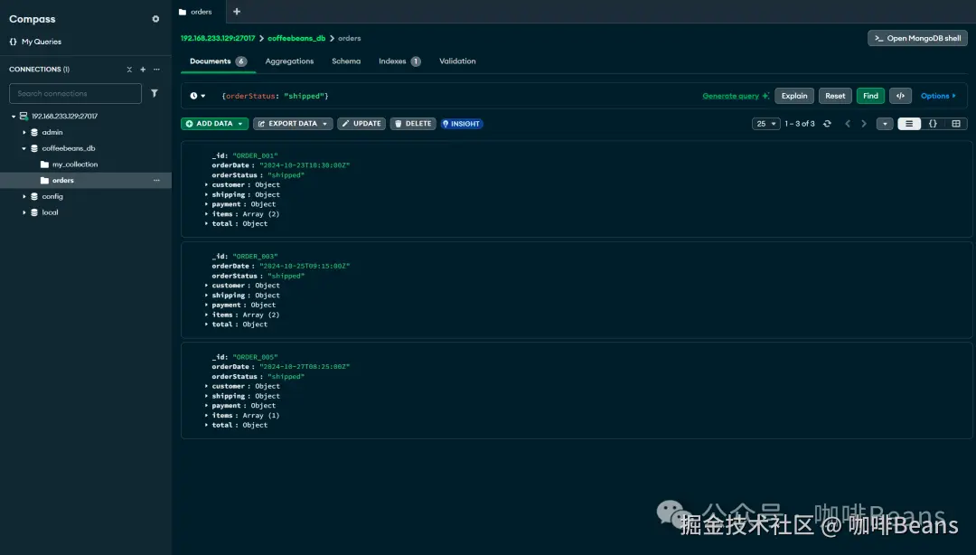The image size is (976, 555).
Task: Click Generate query link
Action: pyautogui.click(x=735, y=96)
